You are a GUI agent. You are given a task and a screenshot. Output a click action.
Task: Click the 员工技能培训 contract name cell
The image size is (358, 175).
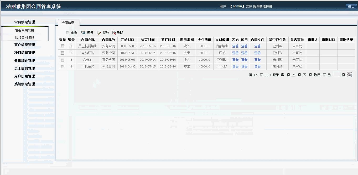click(x=88, y=46)
